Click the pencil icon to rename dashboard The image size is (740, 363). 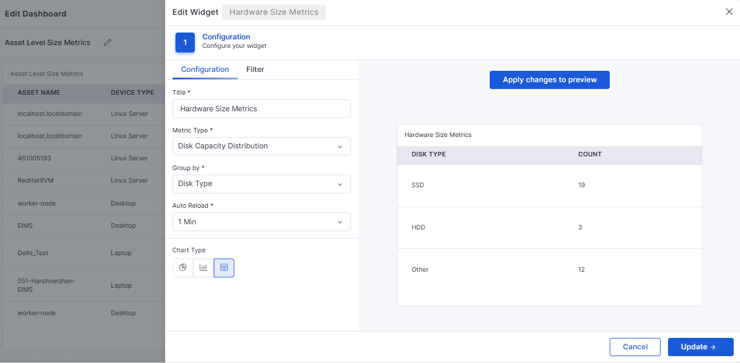click(107, 42)
